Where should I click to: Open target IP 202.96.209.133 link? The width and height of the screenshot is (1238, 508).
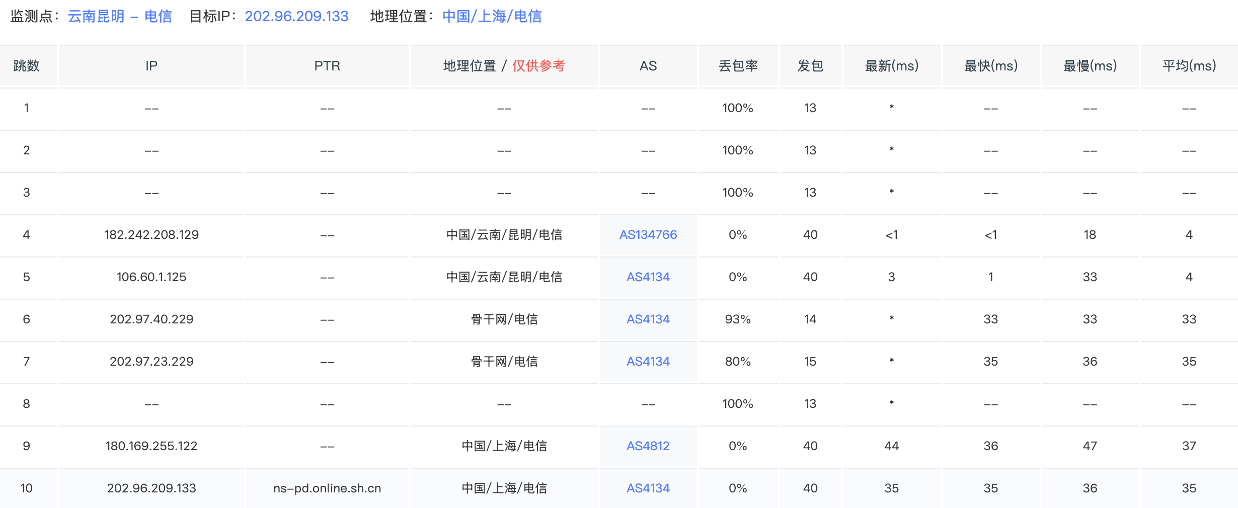(296, 17)
